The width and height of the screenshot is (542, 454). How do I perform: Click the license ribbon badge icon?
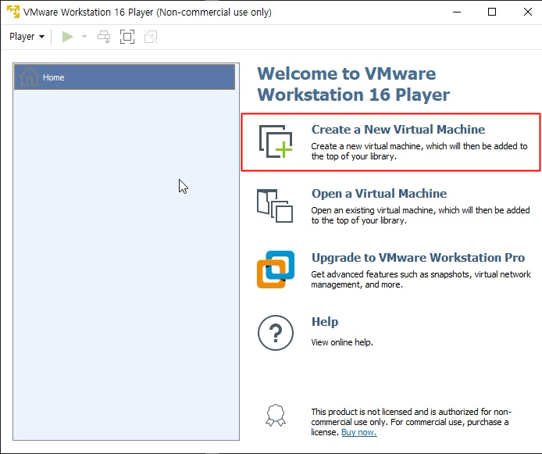(276, 415)
